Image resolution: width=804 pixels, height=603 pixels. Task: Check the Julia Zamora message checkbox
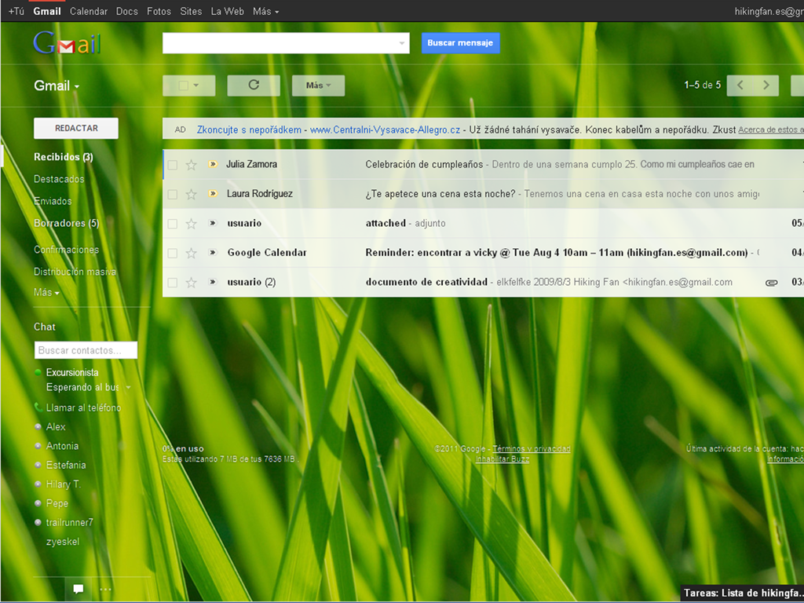pos(173,165)
